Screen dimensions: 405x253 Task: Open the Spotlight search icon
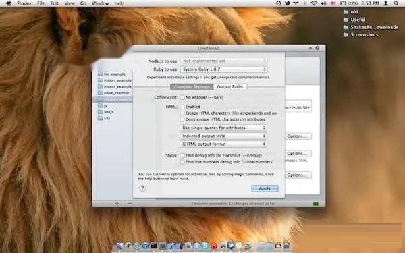[x=396, y=3]
